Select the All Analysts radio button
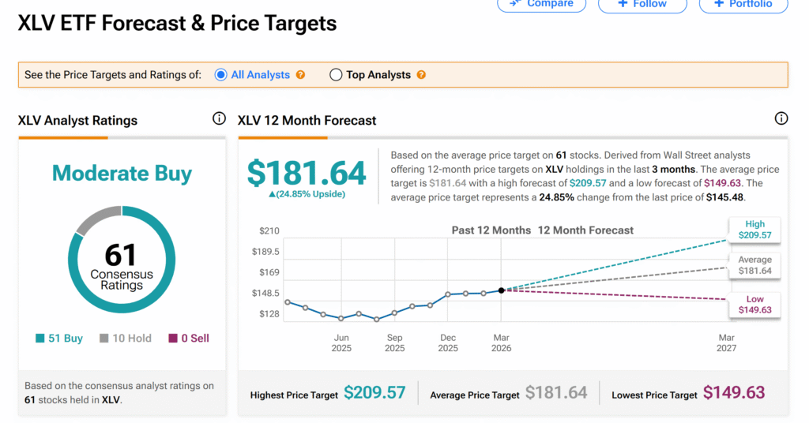809x423 pixels. click(x=220, y=74)
